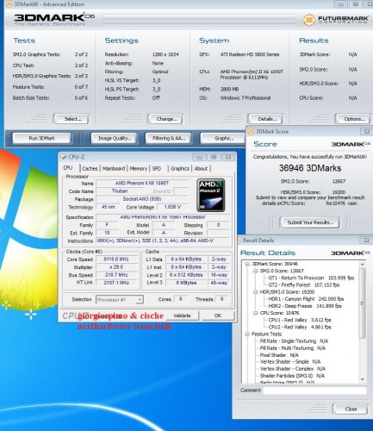The image size is (373, 431).
Task: Switch to the Mainboard tab in CPU-Z
Action: click(114, 169)
